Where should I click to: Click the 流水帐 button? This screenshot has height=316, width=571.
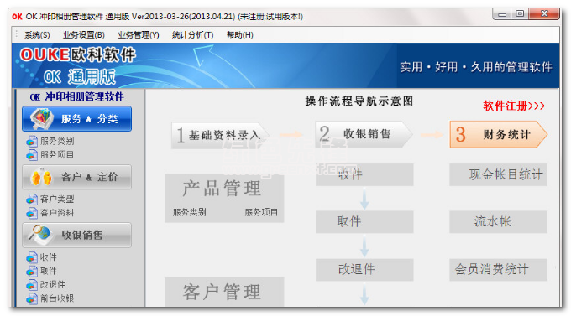click(498, 222)
